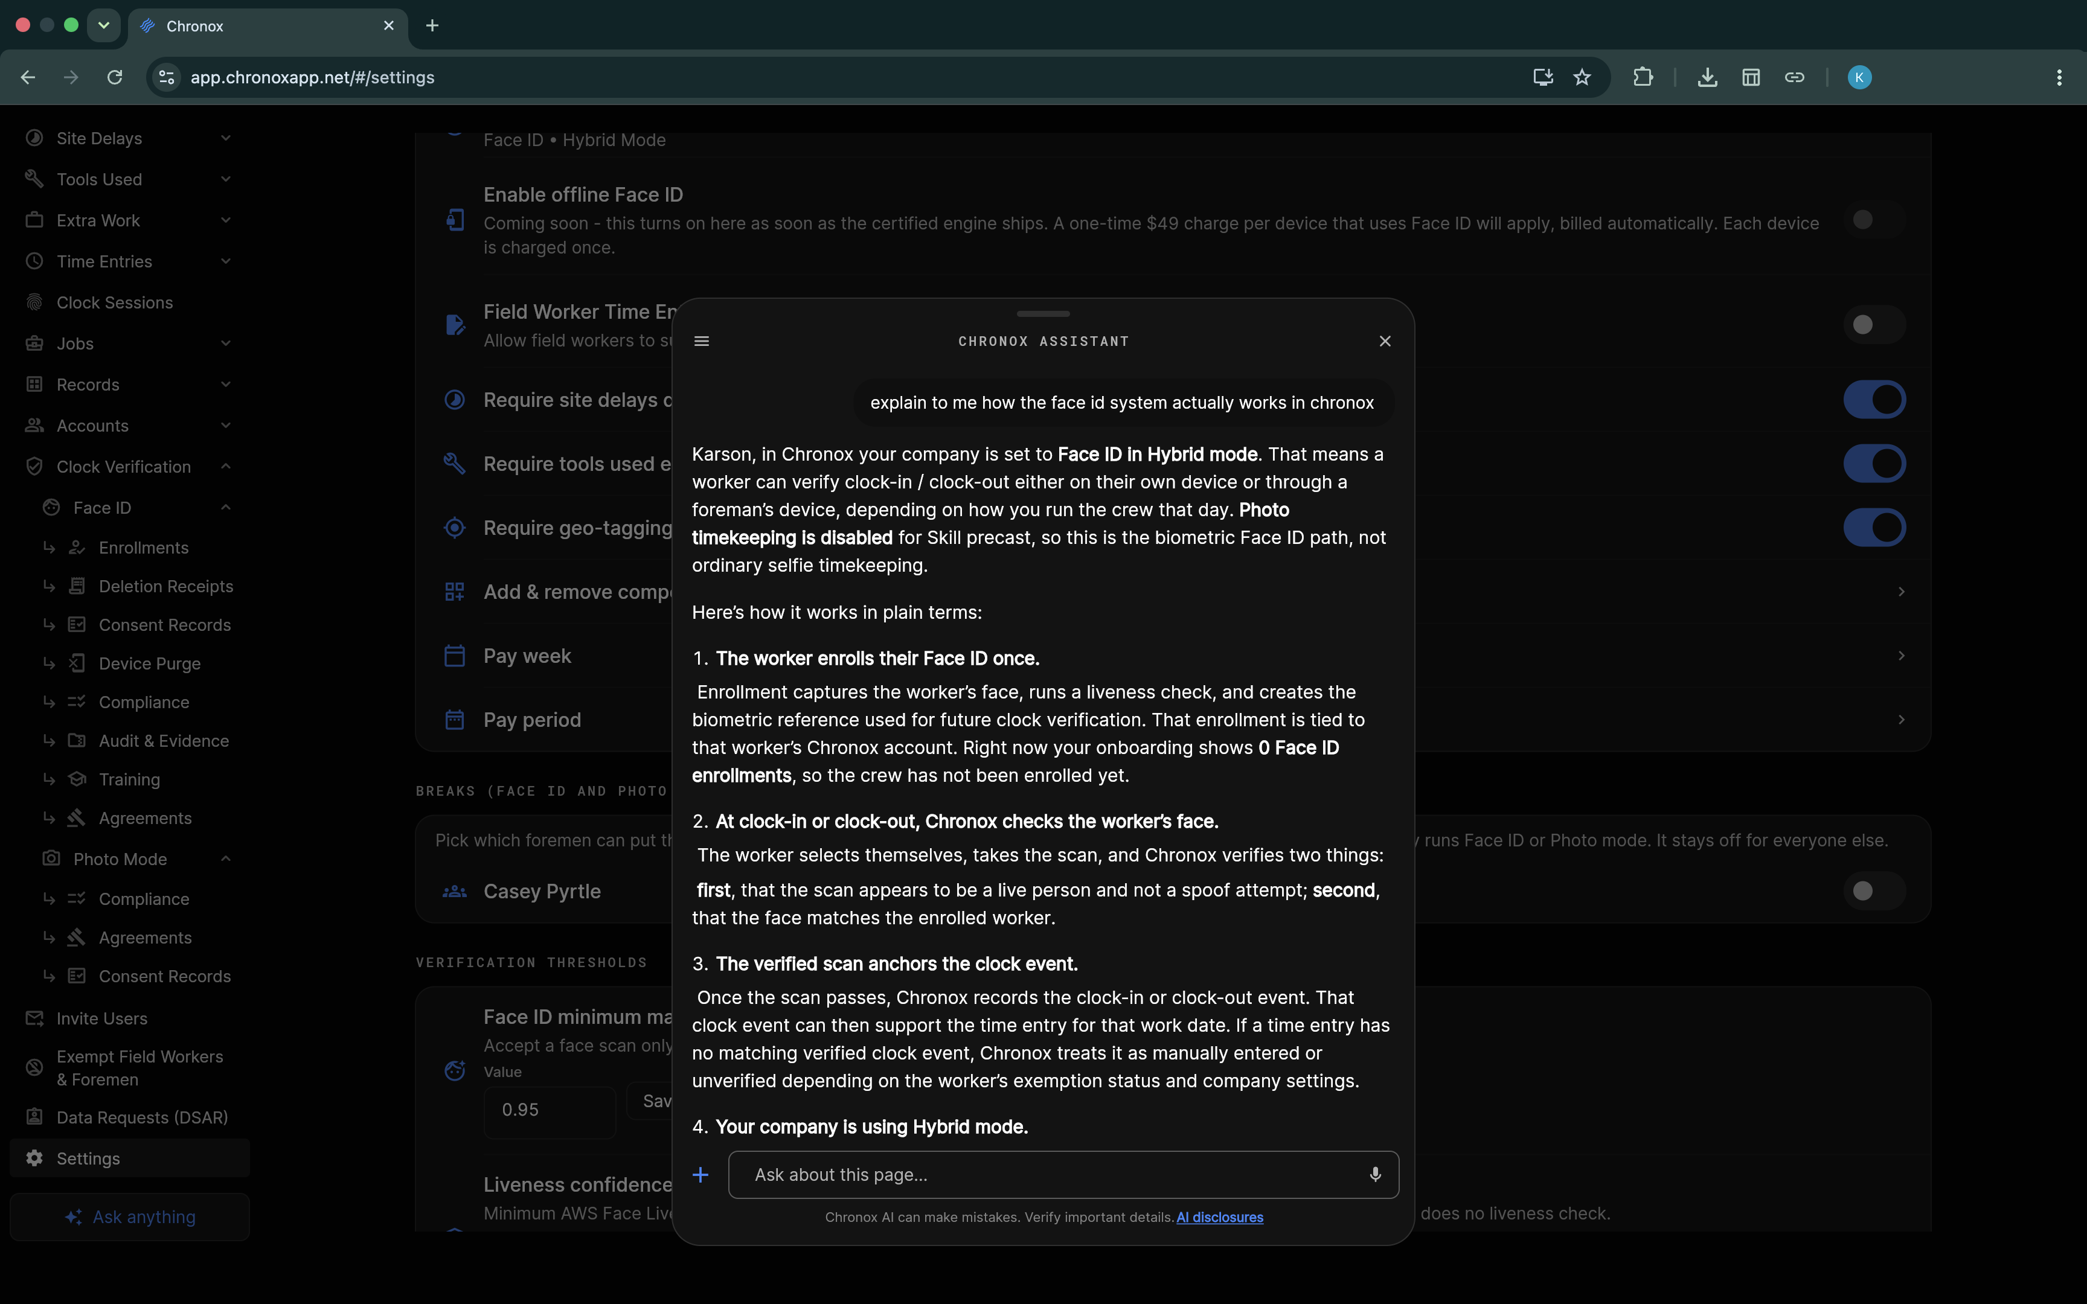Screen dimensions: 2087x1304
Task: Expand the Jobs chevron
Action: point(226,344)
